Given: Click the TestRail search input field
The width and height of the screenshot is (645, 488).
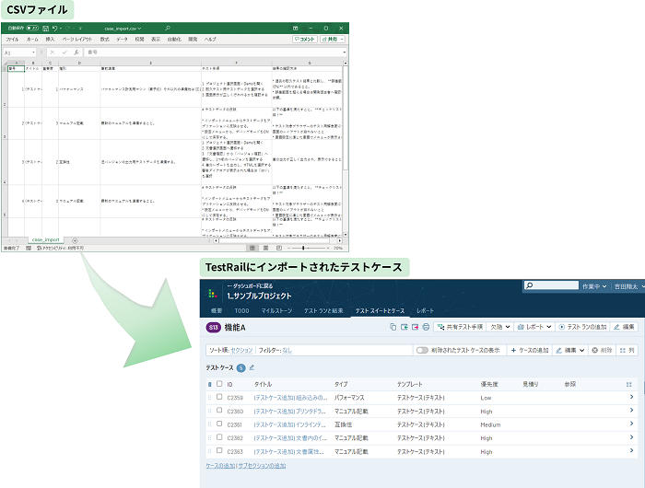Looking at the screenshot, I should 551,285.
